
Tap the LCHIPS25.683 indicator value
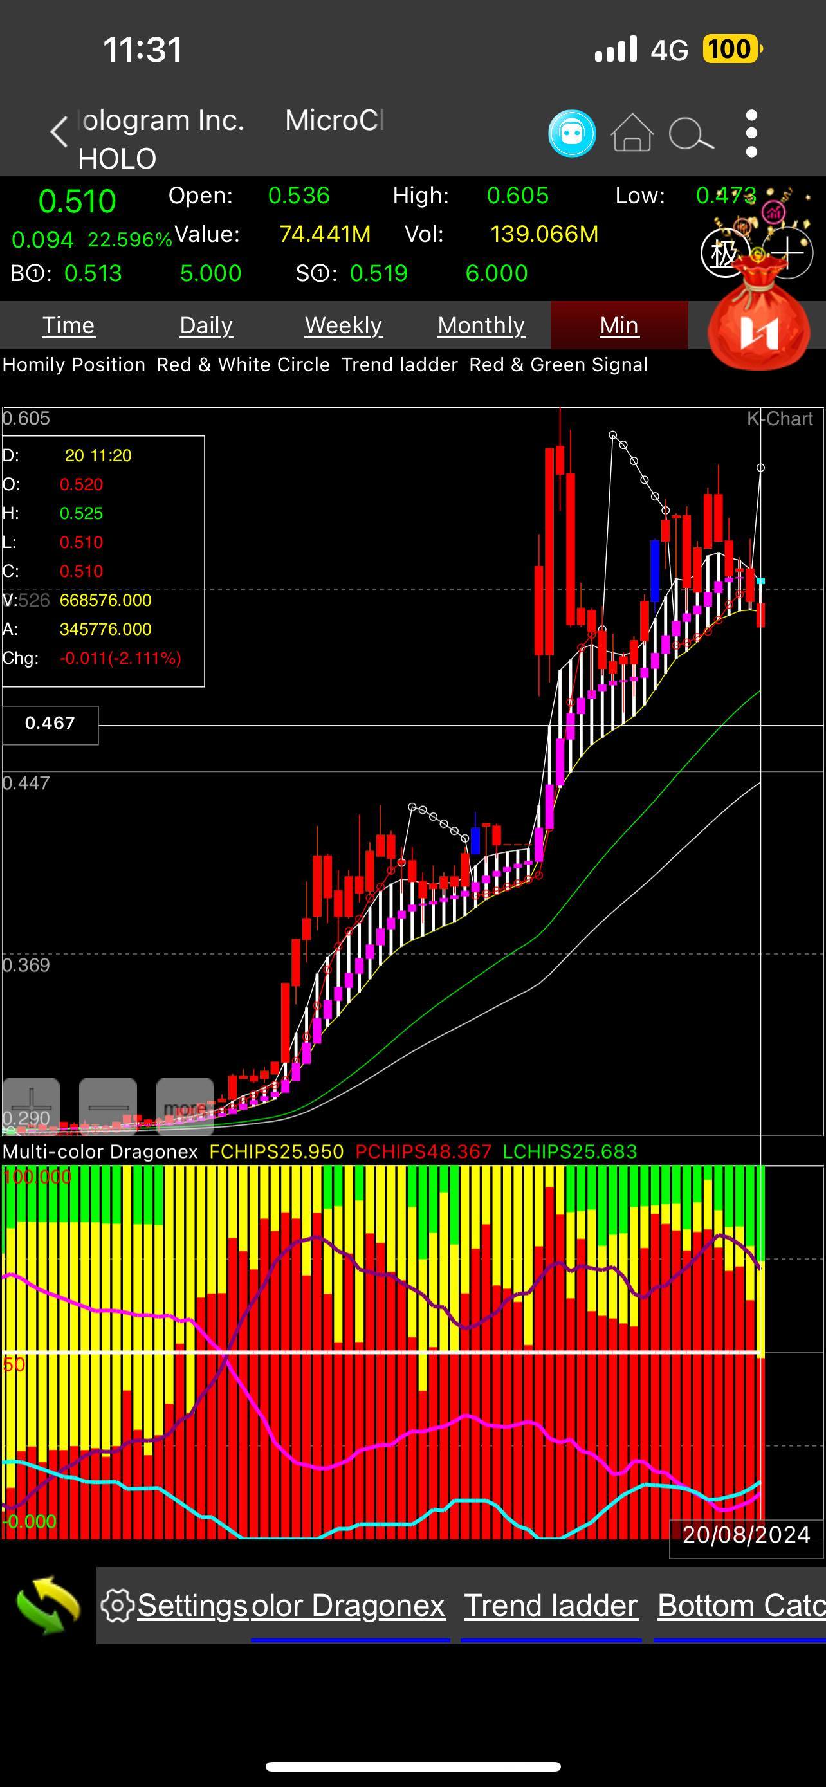click(x=569, y=1151)
